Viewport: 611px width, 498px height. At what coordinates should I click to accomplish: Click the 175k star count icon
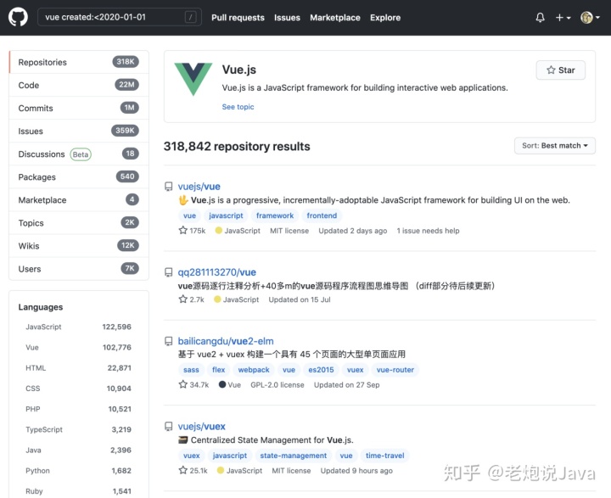coord(182,230)
